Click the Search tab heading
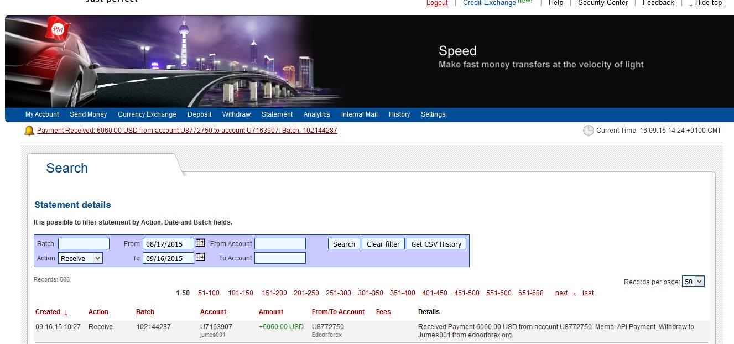This screenshot has width=734, height=344. pyautogui.click(x=67, y=168)
